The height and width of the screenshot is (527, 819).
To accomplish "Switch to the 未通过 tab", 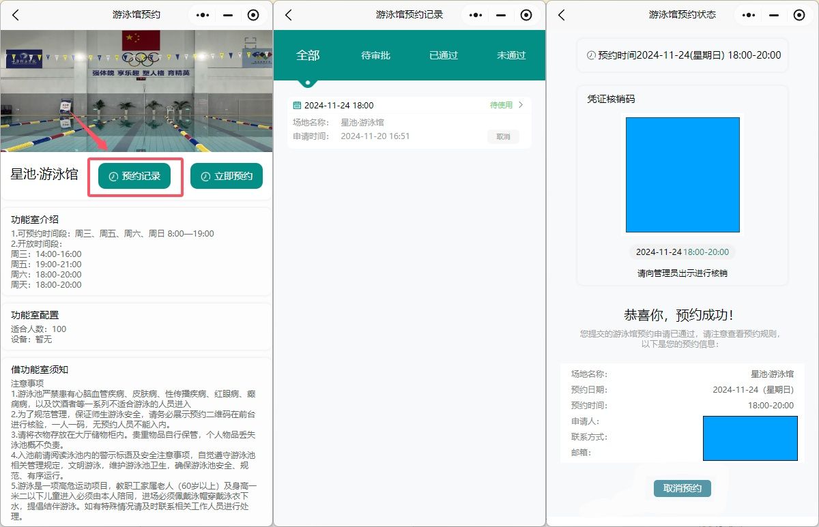I will (511, 55).
